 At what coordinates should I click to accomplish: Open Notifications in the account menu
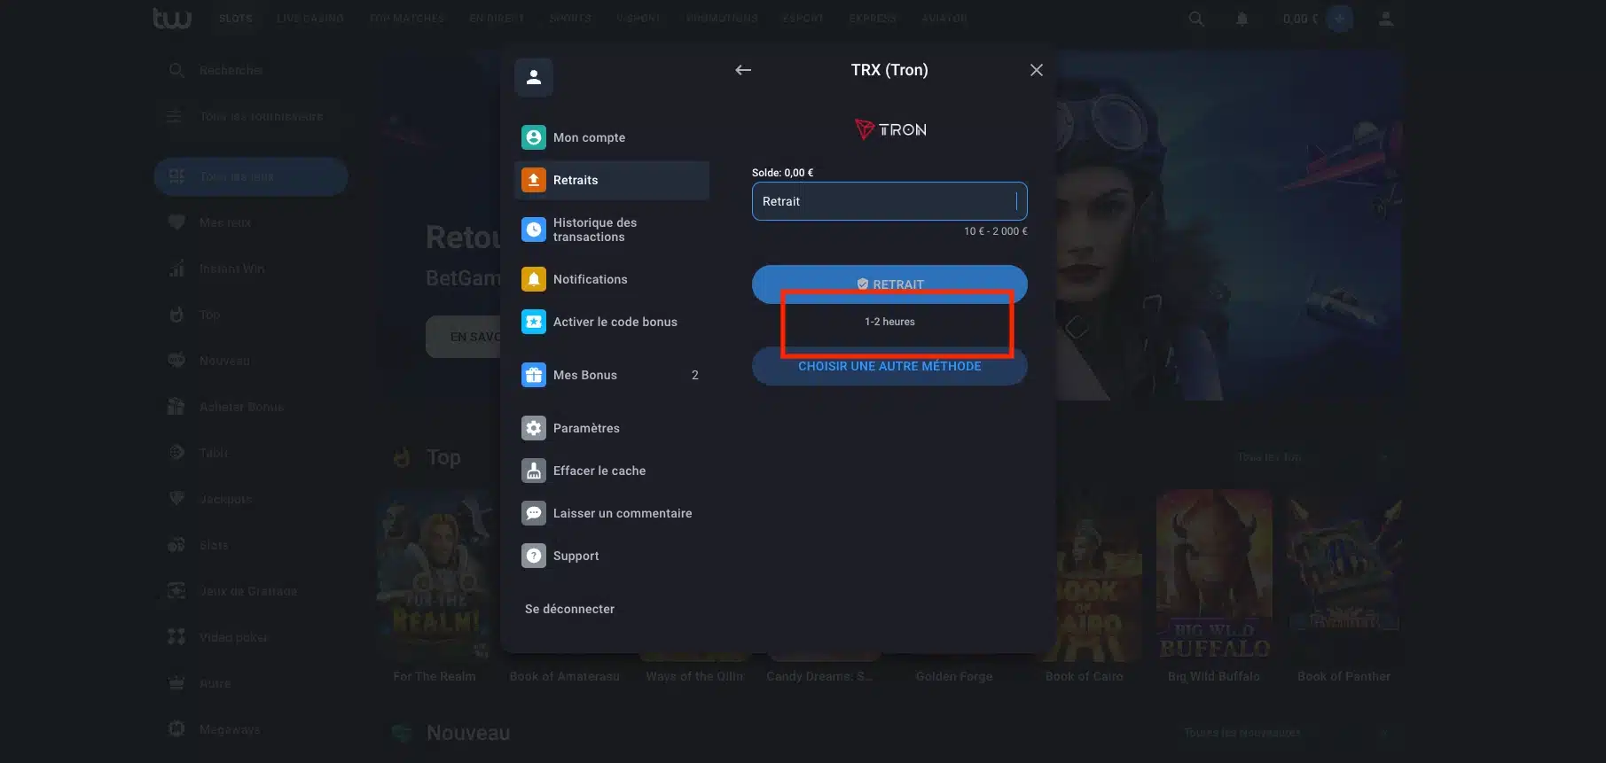[612, 279]
